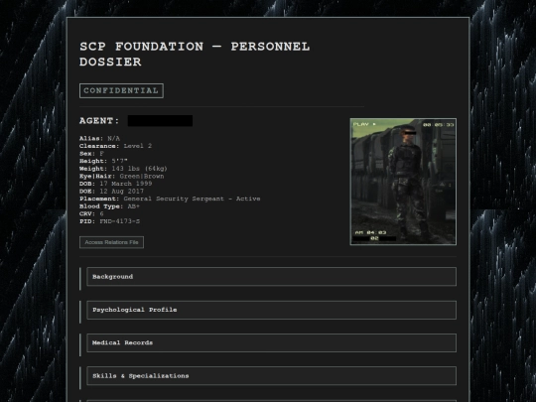536x402 pixels.
Task: Select DOE 12 Aug 2017 text
Action: pyautogui.click(x=111, y=192)
